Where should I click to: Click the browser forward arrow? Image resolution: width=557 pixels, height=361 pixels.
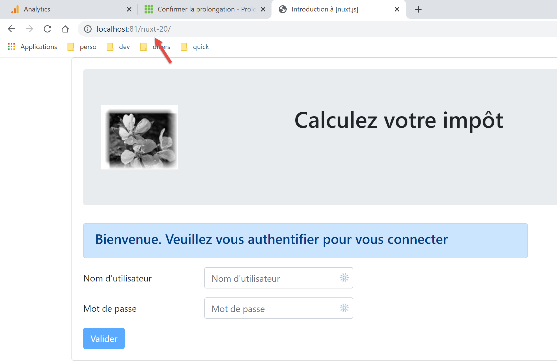29,29
